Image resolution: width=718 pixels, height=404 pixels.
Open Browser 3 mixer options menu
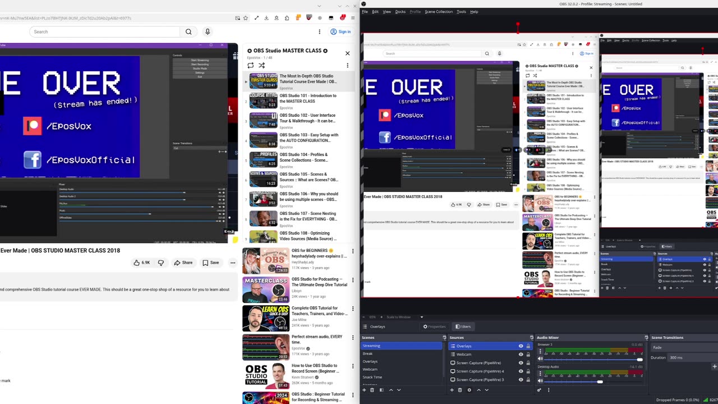[x=541, y=352]
